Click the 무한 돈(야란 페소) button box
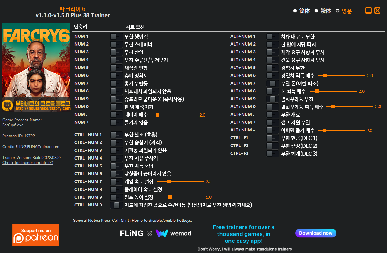 tap(273, 83)
